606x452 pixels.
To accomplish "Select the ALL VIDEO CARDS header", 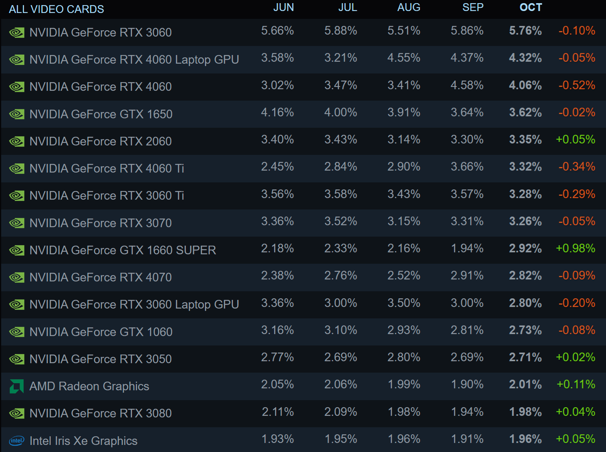I will click(x=56, y=9).
